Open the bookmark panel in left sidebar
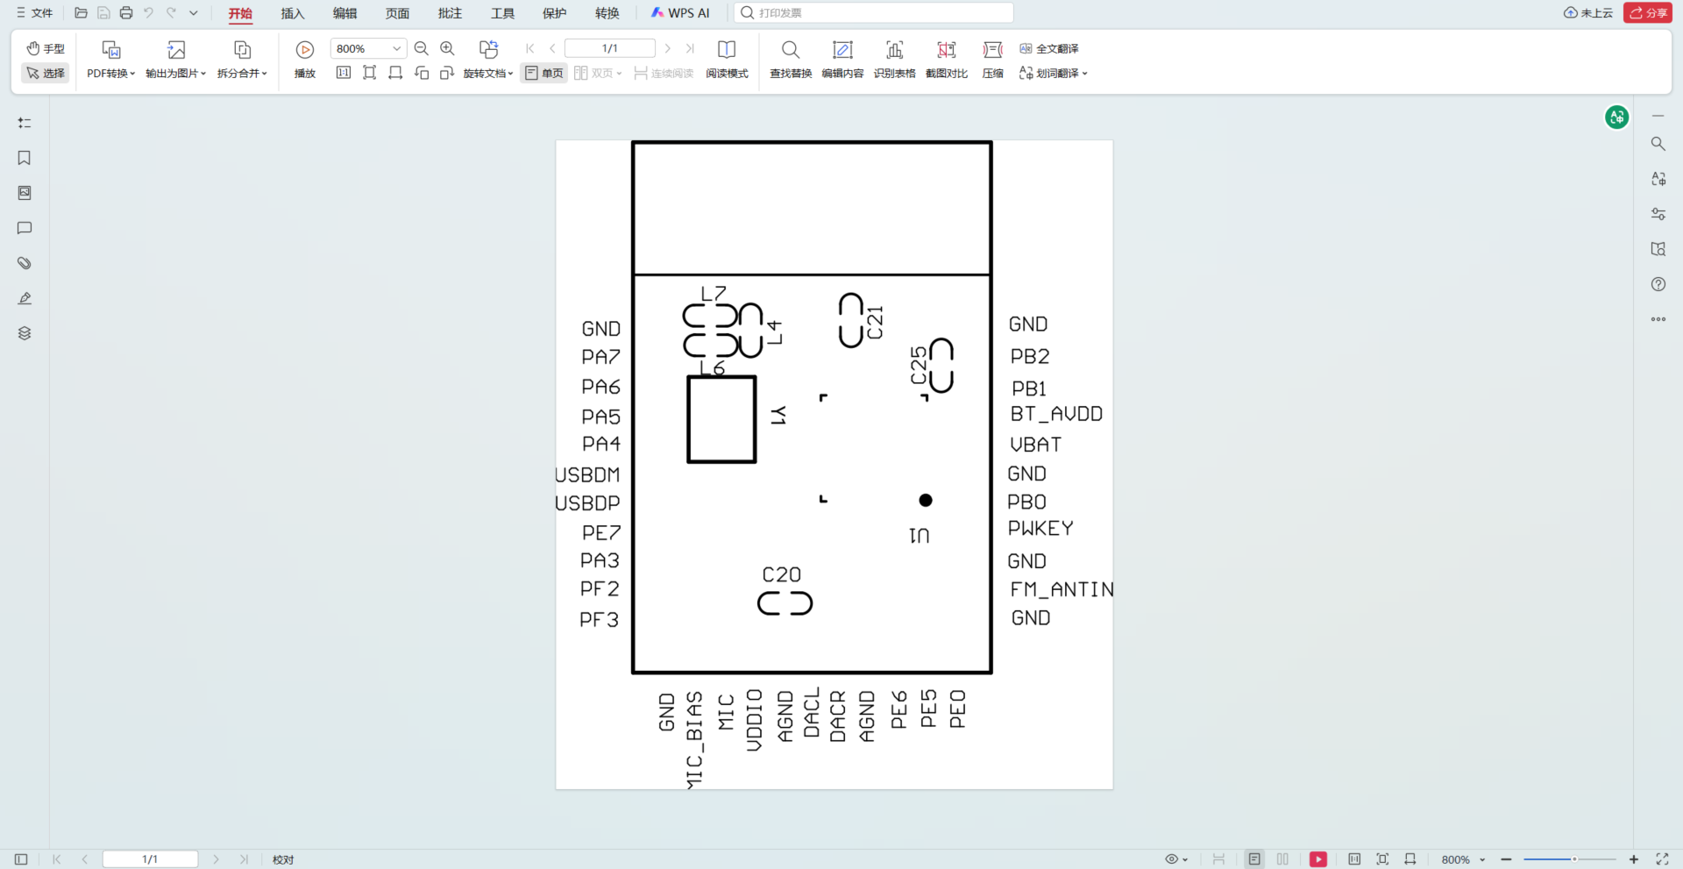Viewport: 1683px width, 869px height. [25, 158]
